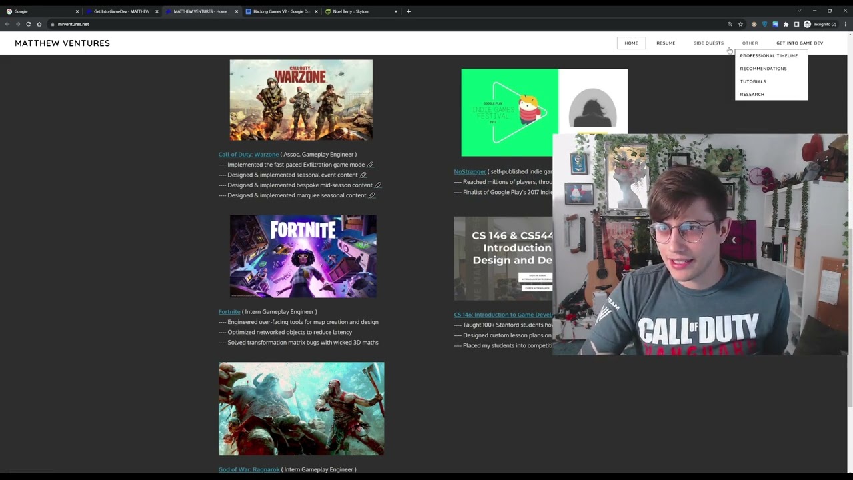Open the Call of Duty: Warzone link
This screenshot has width=853, height=480.
pyautogui.click(x=249, y=155)
